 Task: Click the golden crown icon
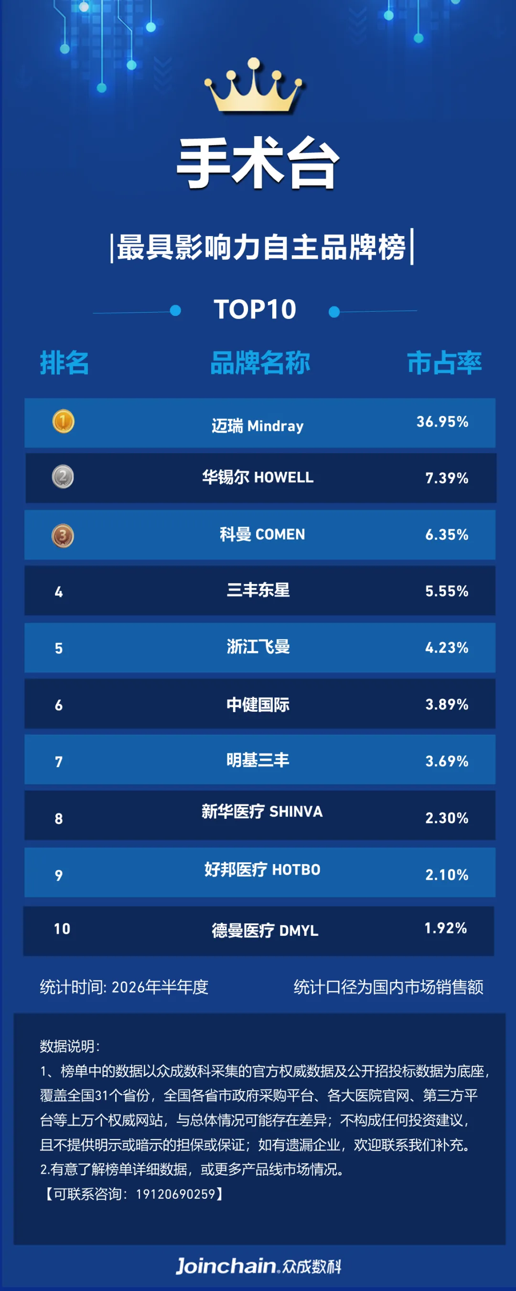tap(254, 86)
